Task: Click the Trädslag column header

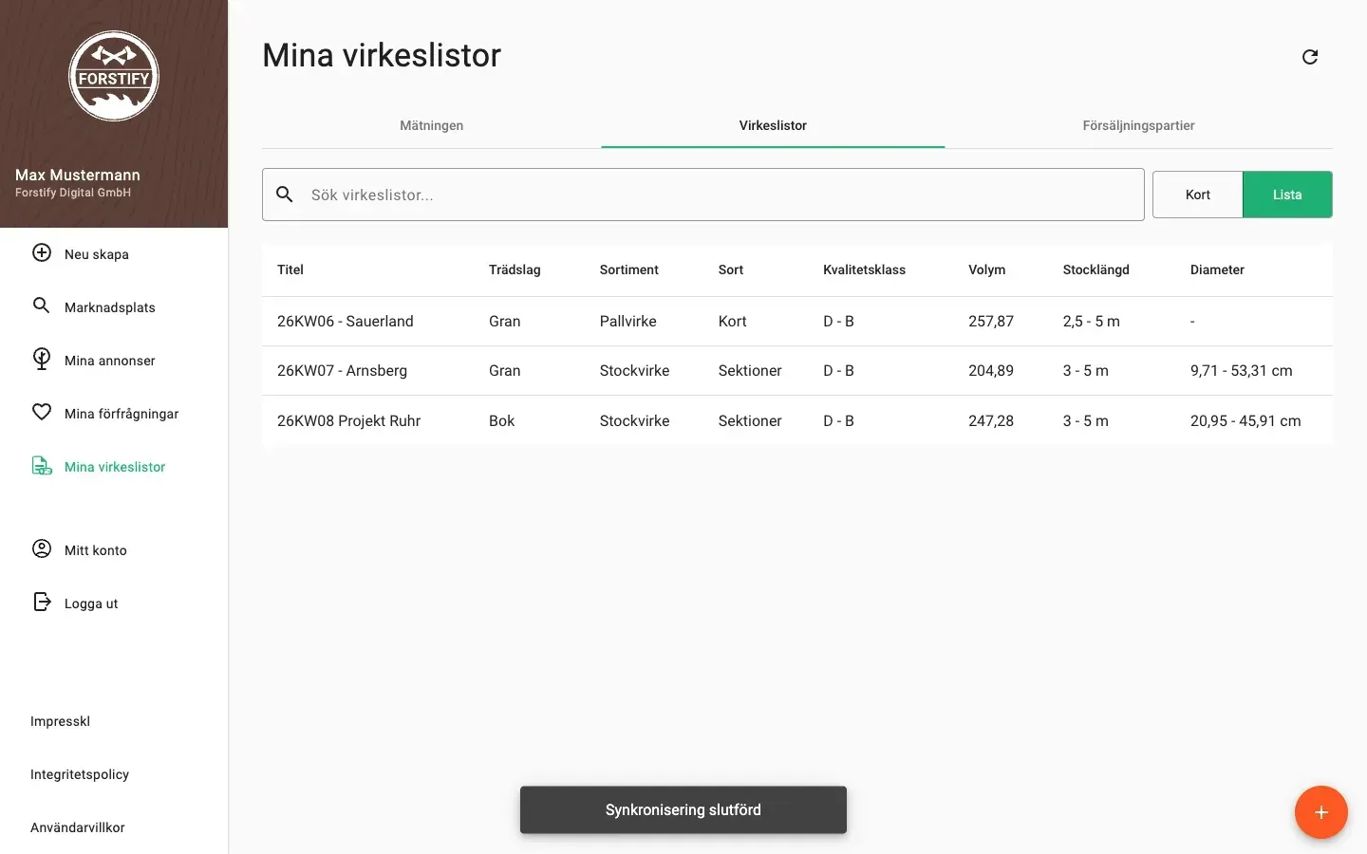Action: tap(515, 269)
